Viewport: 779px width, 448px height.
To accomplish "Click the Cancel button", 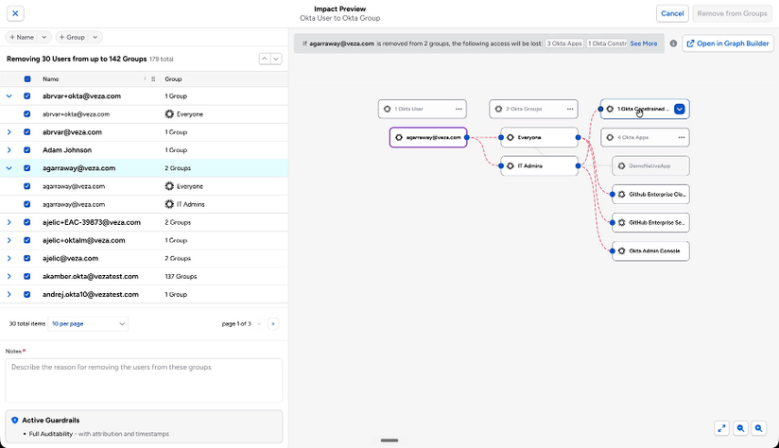I will (672, 13).
